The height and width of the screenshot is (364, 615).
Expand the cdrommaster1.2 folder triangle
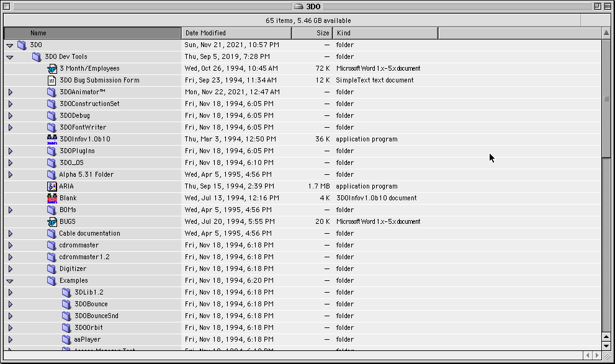pos(10,257)
